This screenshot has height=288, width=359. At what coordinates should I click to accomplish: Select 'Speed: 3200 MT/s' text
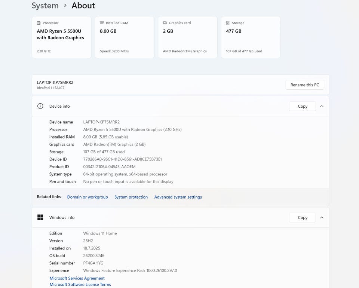point(114,51)
